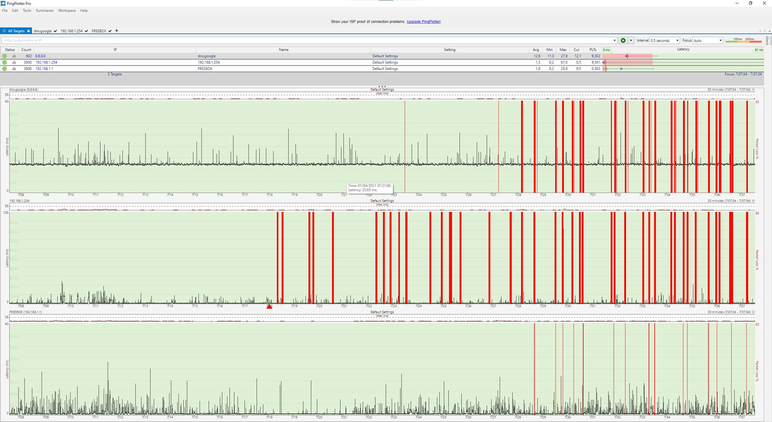Screen dimensions: 772x422
Task: Click the green status dot for 192.168.1.1
Action: point(5,69)
